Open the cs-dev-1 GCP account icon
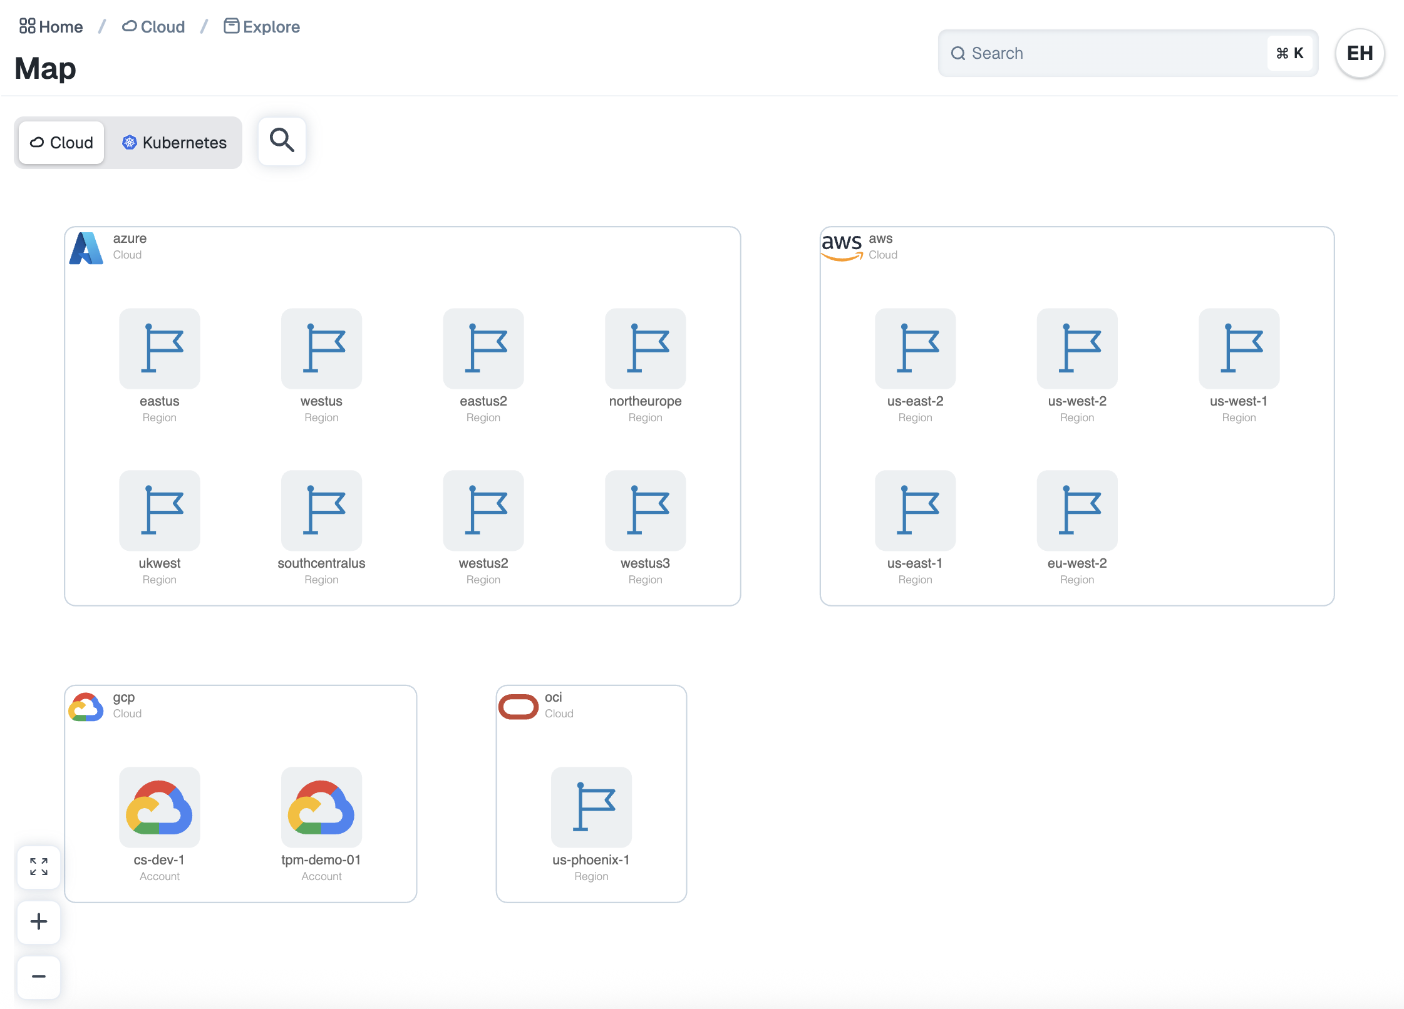This screenshot has width=1404, height=1009. (x=160, y=807)
